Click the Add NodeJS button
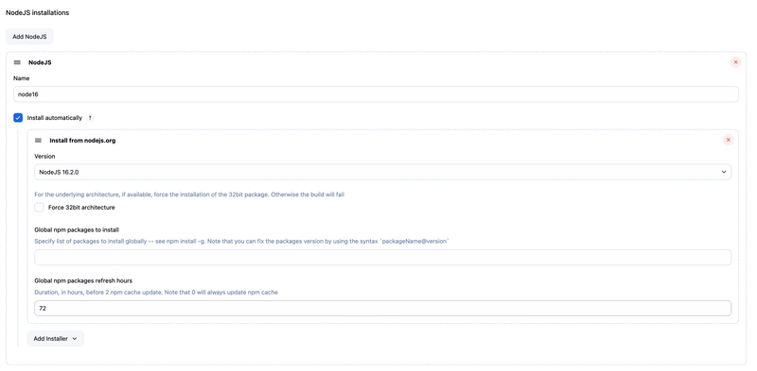This screenshot has width=757, height=371. [x=29, y=37]
